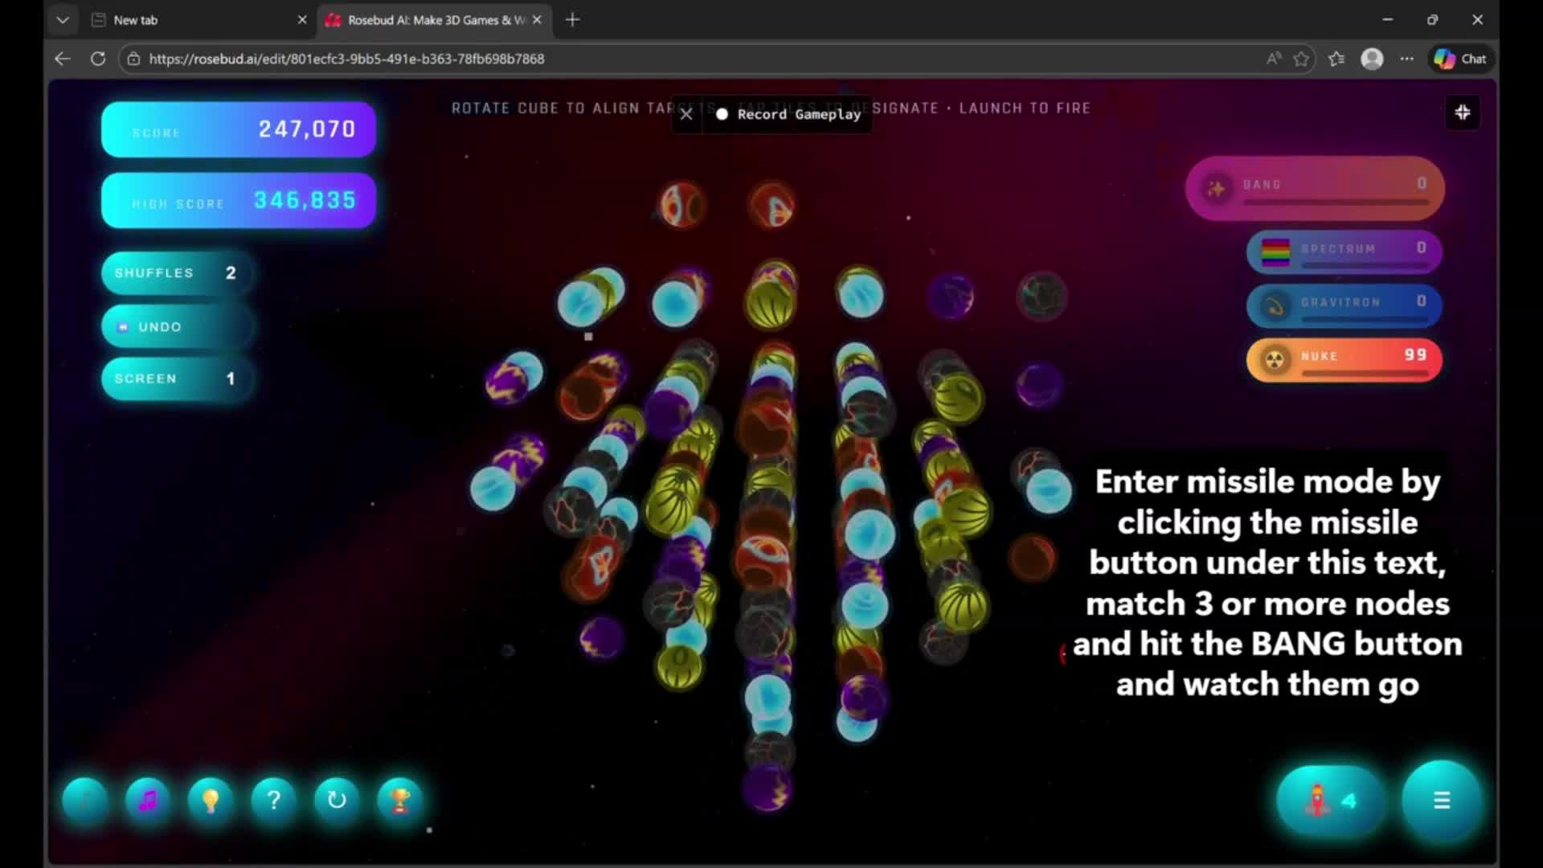Click the lightbulb hint button
Screen dimensions: 1543x868
pyautogui.click(x=211, y=800)
